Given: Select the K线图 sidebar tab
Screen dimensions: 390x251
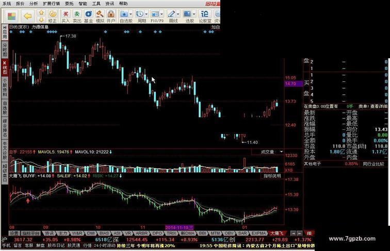Looking at the screenshot, I should click(5, 68).
